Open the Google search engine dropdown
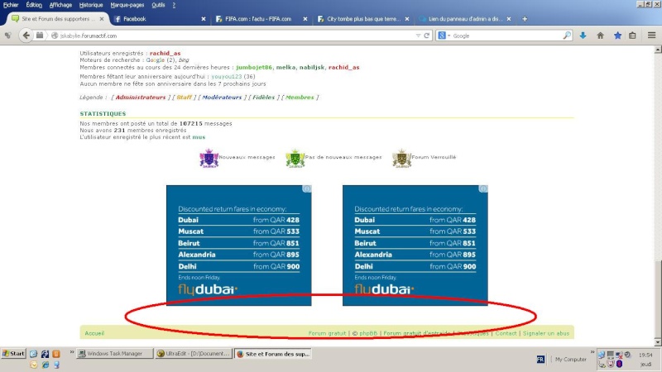Screen dimensions: 662x372 click(444, 36)
